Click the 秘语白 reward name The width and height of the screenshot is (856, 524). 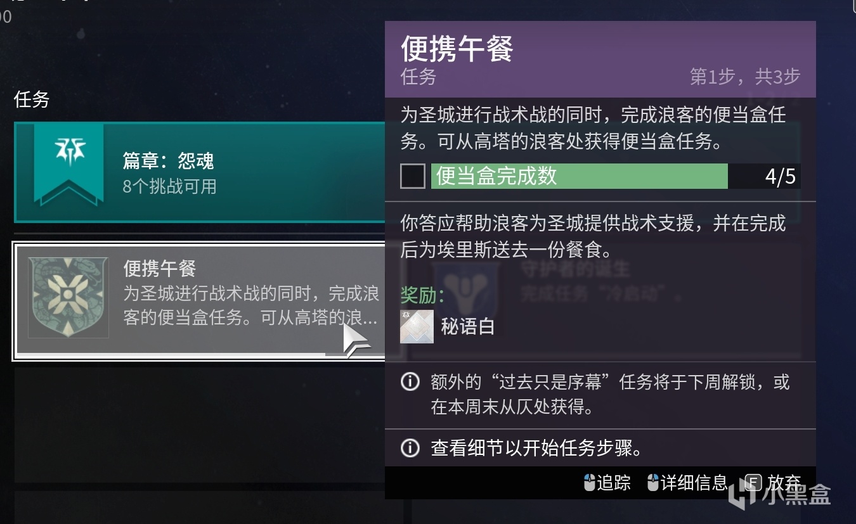pos(467,327)
